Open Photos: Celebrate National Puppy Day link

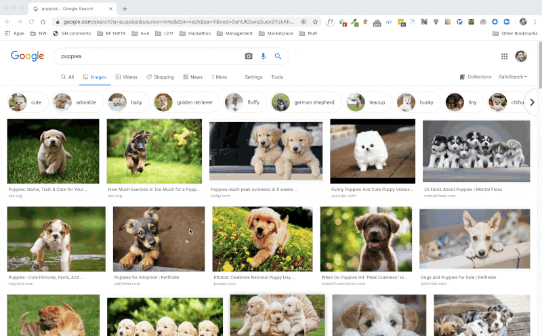pyautogui.click(x=255, y=277)
